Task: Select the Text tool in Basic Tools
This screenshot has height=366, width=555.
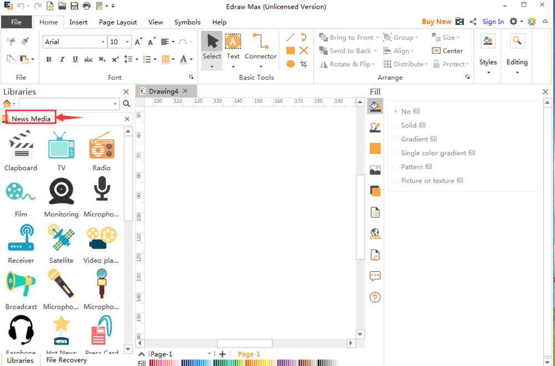Action: coord(233,47)
